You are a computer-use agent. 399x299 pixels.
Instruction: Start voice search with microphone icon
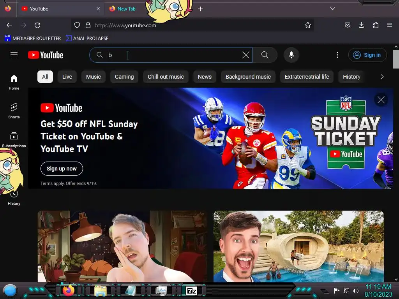(x=291, y=55)
